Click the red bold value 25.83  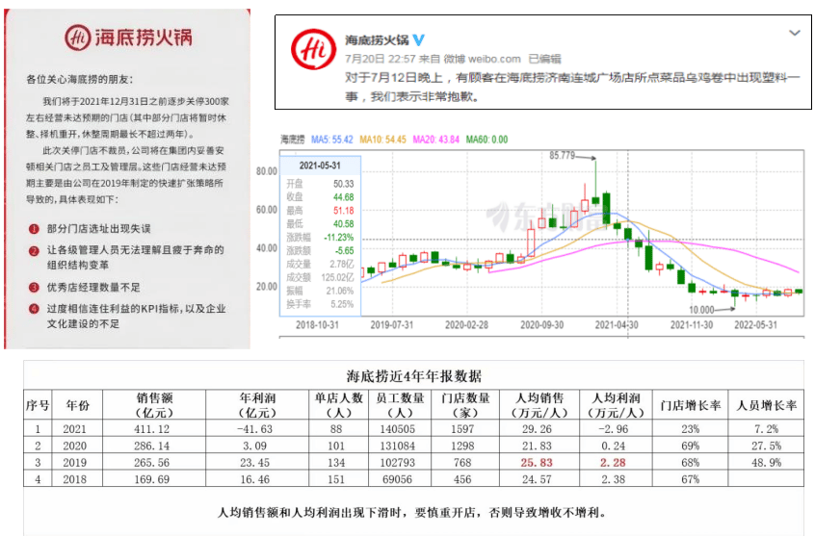tap(537, 463)
